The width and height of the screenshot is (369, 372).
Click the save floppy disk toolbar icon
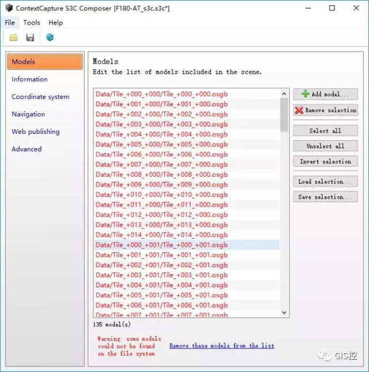click(x=30, y=37)
